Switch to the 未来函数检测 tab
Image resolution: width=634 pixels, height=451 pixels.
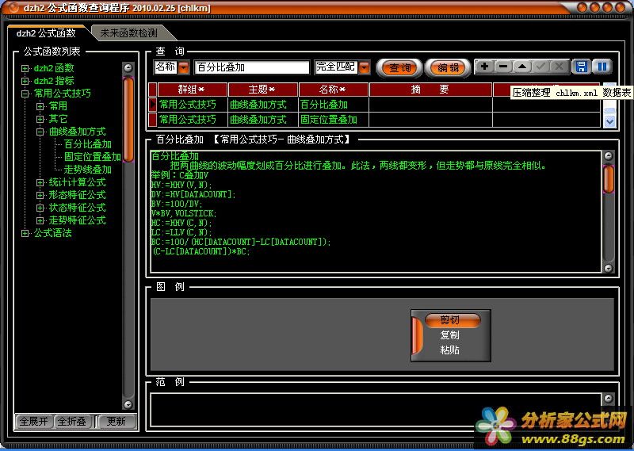(x=128, y=33)
